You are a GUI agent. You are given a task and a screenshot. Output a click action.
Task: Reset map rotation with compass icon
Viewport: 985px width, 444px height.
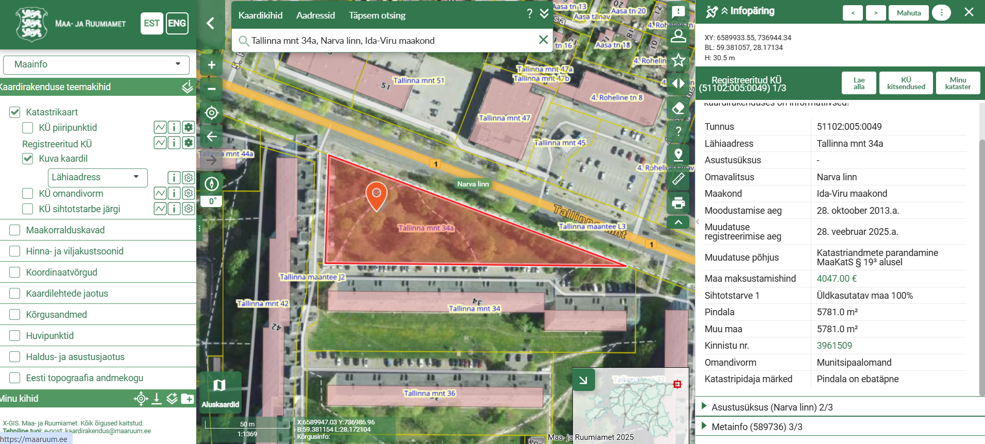[x=211, y=184]
